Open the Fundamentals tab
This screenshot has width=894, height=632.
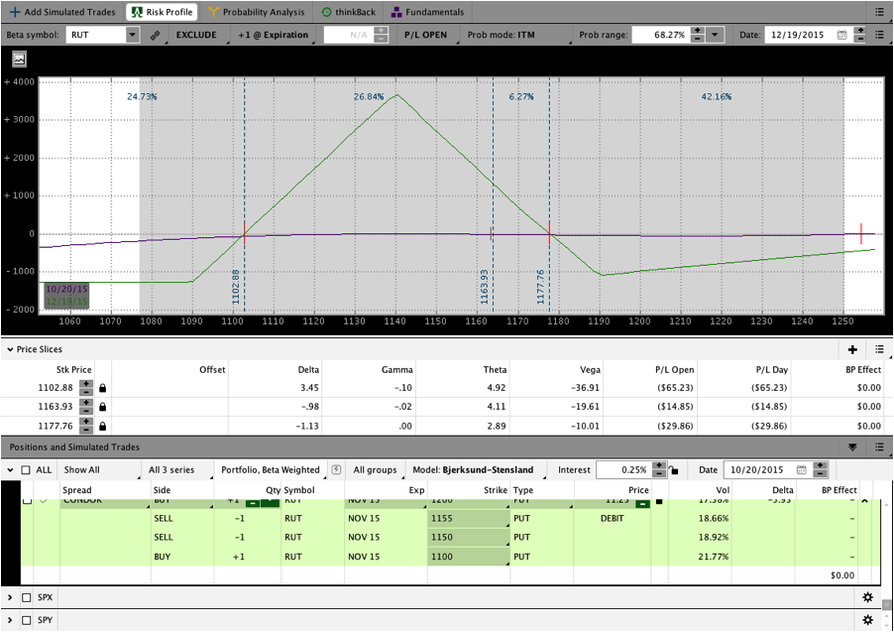coord(428,12)
